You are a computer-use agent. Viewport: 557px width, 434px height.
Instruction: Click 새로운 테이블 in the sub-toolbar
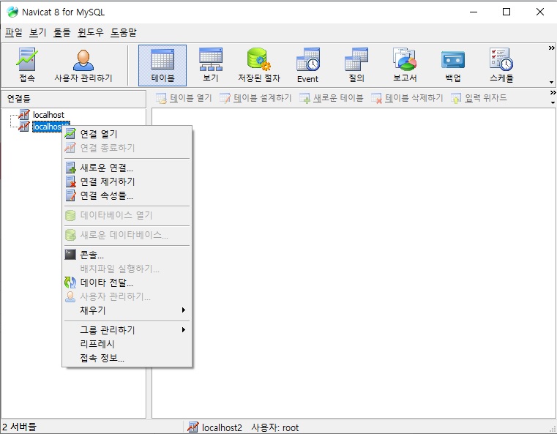coord(332,98)
